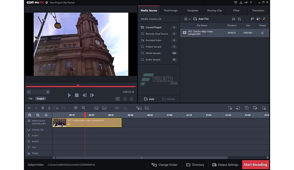Zoom in the timeline
Viewport: 294px width, 170px height.
click(x=30, y=115)
